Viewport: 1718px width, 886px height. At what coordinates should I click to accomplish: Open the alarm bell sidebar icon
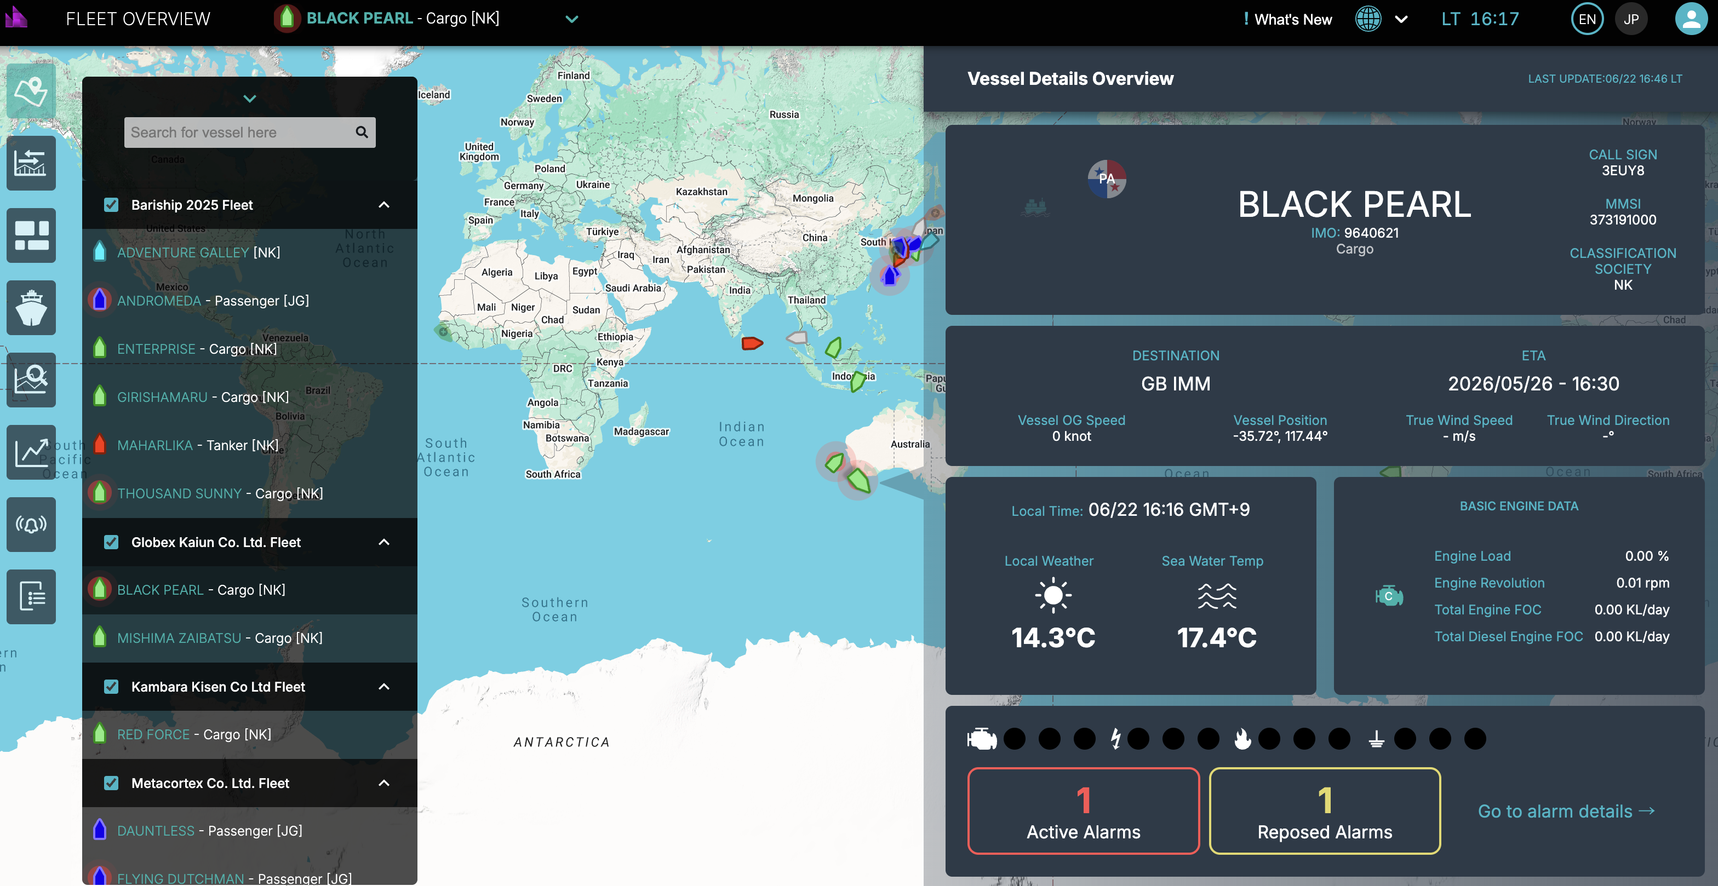point(31,524)
